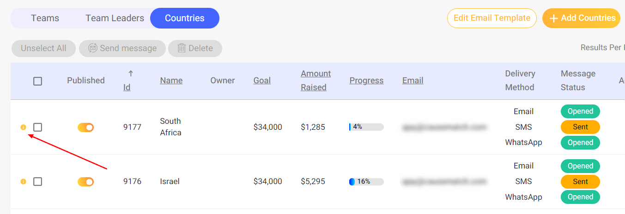Open the Edit Email Template button

tap(492, 18)
